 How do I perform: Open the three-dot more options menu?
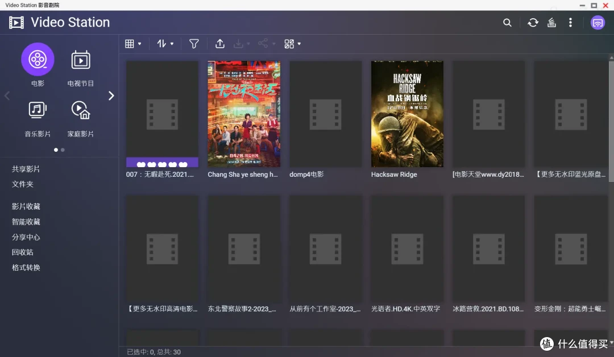(x=570, y=23)
